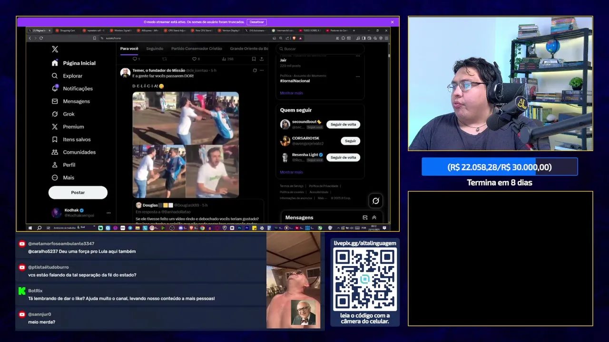Open the Windows Start button
609x342 pixels.
[29, 228]
